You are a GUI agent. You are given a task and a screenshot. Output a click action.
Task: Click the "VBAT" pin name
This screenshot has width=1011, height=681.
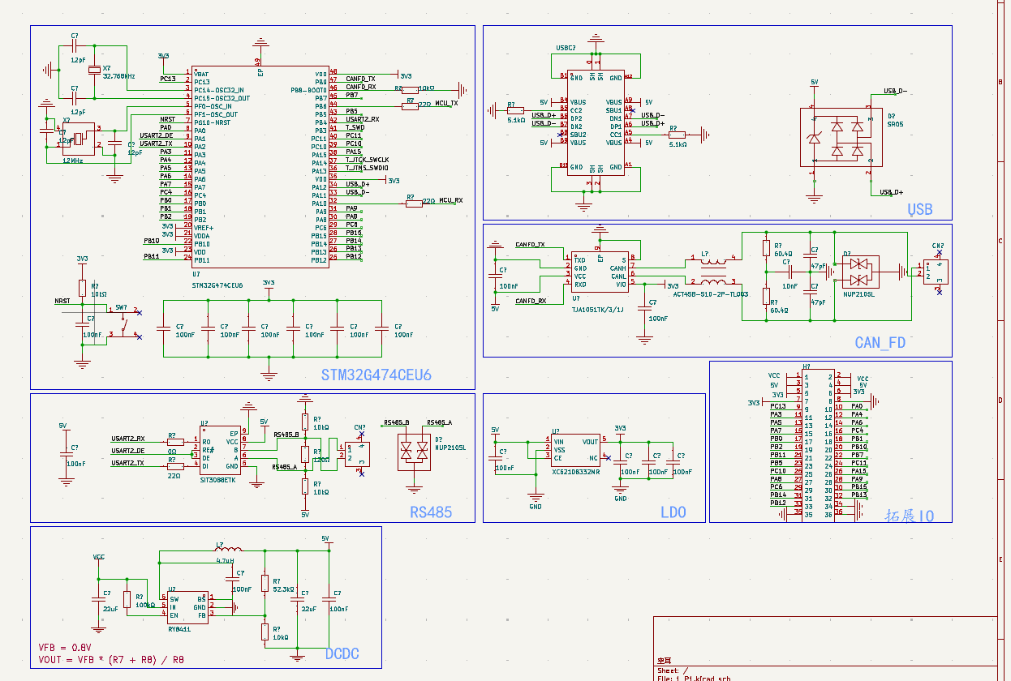[x=202, y=74]
